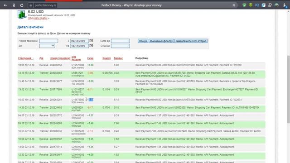
Task: Click the "Деталі виписки" heading
Action: coord(30,27)
